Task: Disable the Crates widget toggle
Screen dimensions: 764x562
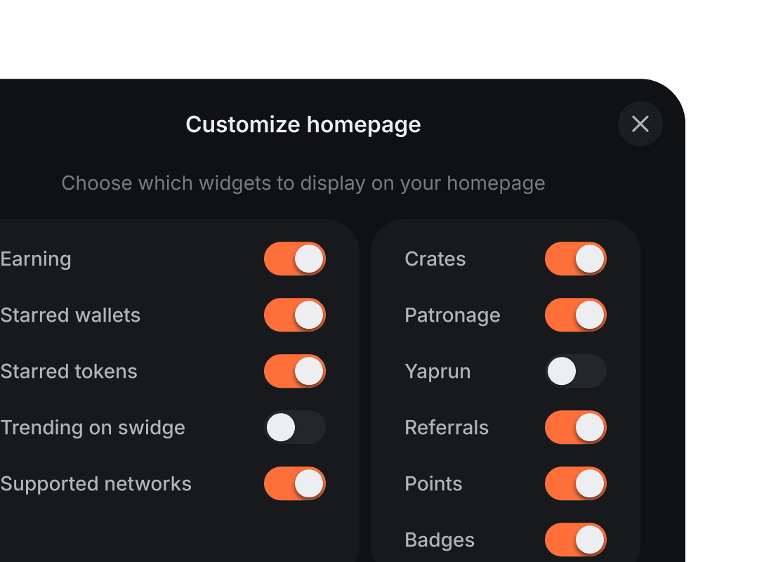Action: click(x=575, y=259)
